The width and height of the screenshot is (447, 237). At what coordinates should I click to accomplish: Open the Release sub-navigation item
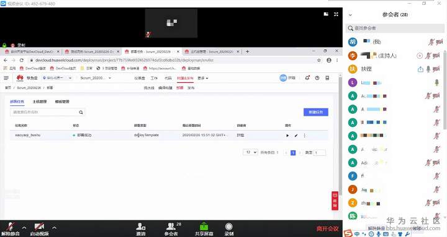191,88
